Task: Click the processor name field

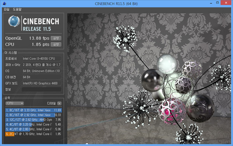Action: point(42,58)
